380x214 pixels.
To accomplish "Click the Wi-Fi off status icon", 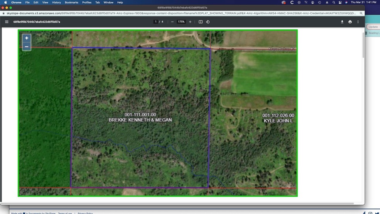I will [x=306, y=2].
